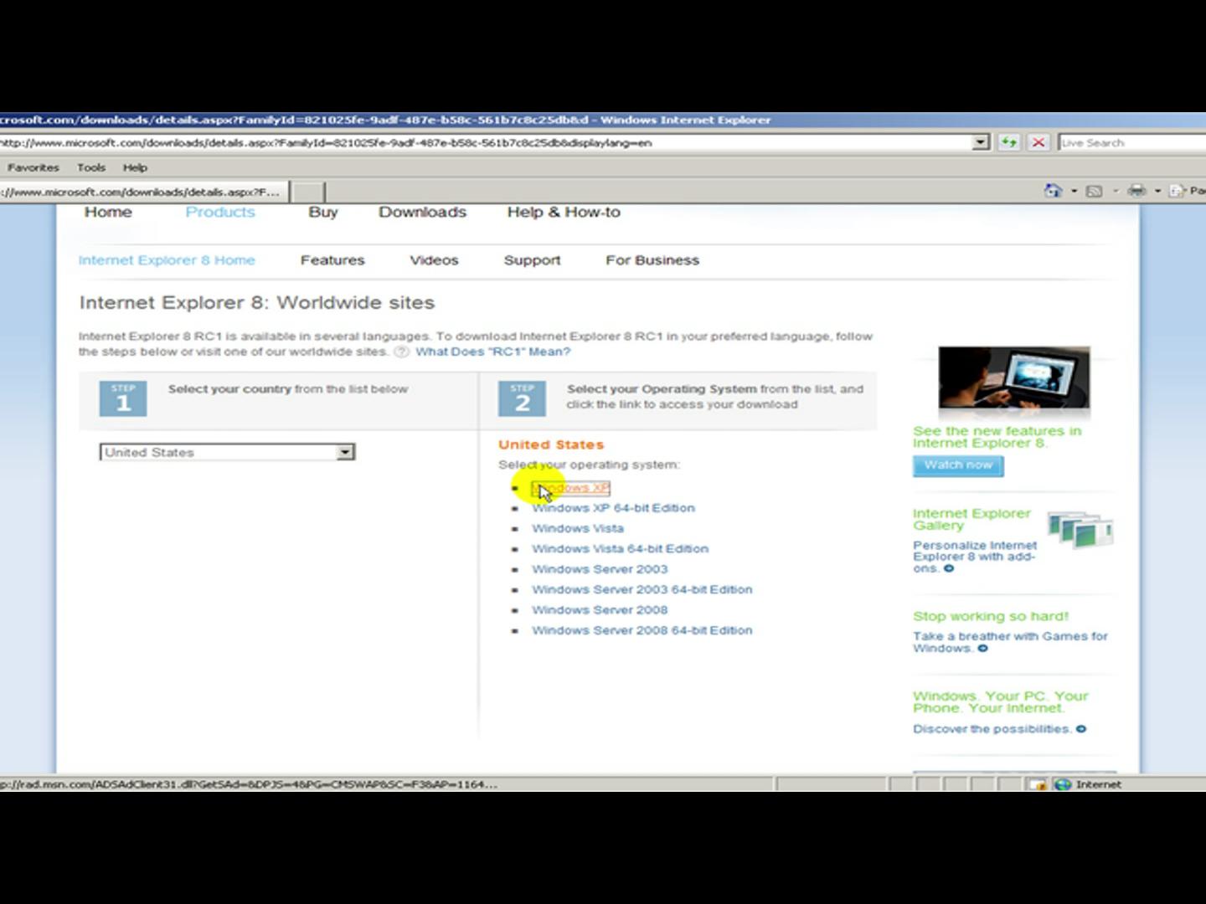Click the Watch now button
Viewport: 1206px width, 904px height.
tap(958, 465)
